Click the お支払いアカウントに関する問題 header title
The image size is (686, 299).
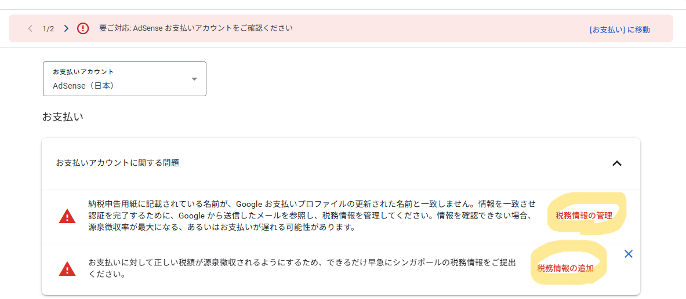point(117,163)
